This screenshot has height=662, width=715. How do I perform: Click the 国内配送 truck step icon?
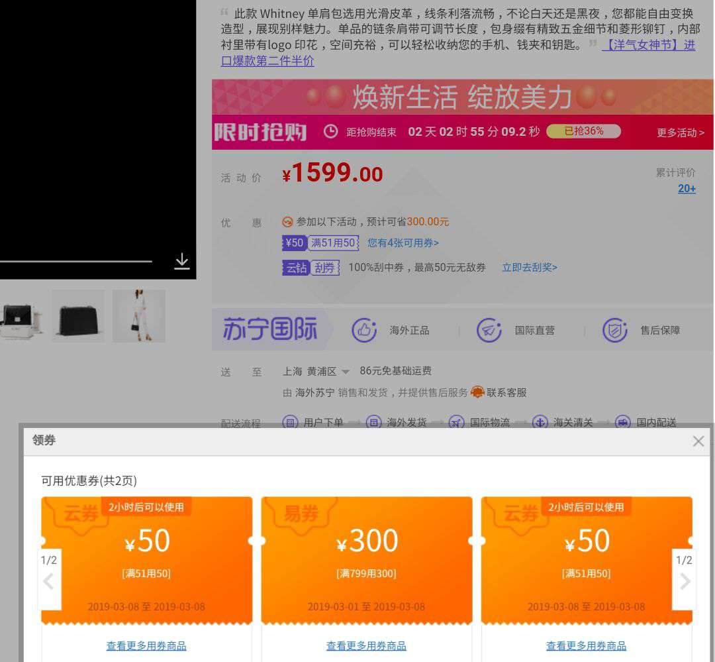[x=623, y=422]
